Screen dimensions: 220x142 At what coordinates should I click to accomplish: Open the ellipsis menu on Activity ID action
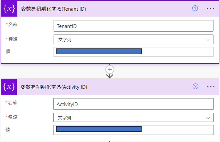click(x=211, y=86)
